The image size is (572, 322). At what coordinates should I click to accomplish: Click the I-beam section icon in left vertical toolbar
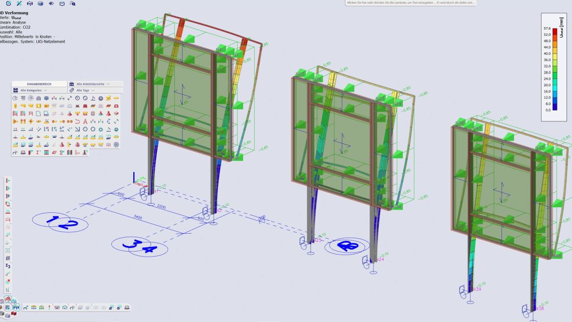[x=8, y=265]
